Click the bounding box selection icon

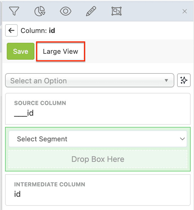tap(116, 11)
